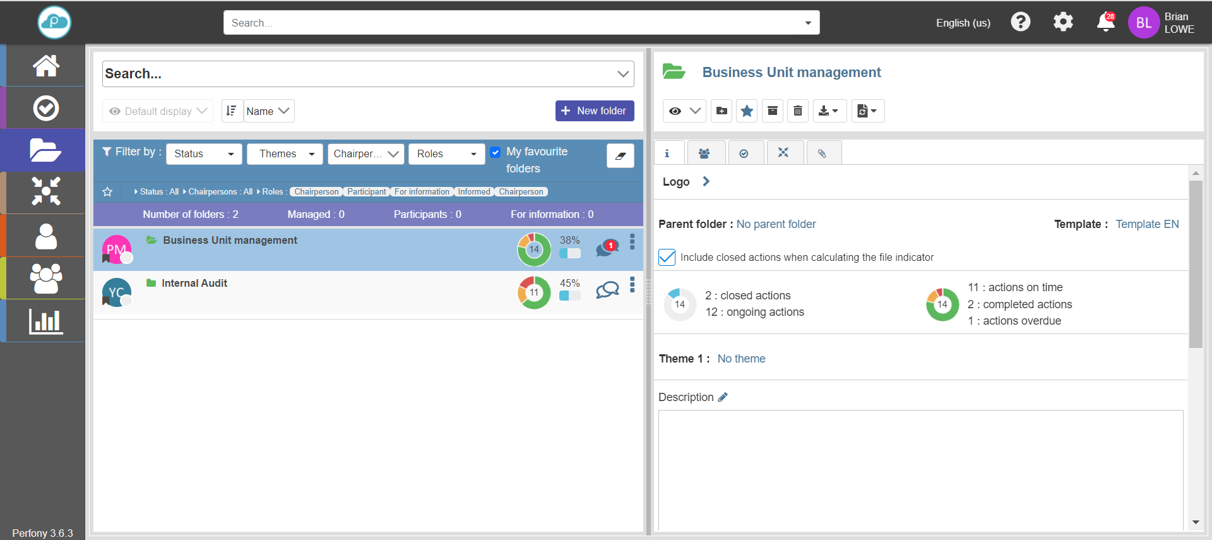
Task: Open the notifications bell
Action: click(1105, 23)
